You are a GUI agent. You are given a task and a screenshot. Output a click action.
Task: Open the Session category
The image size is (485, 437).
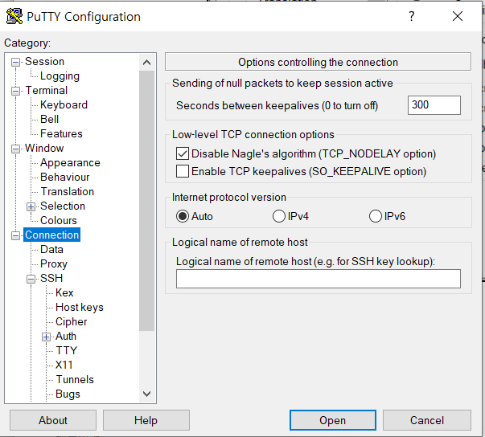tap(44, 62)
